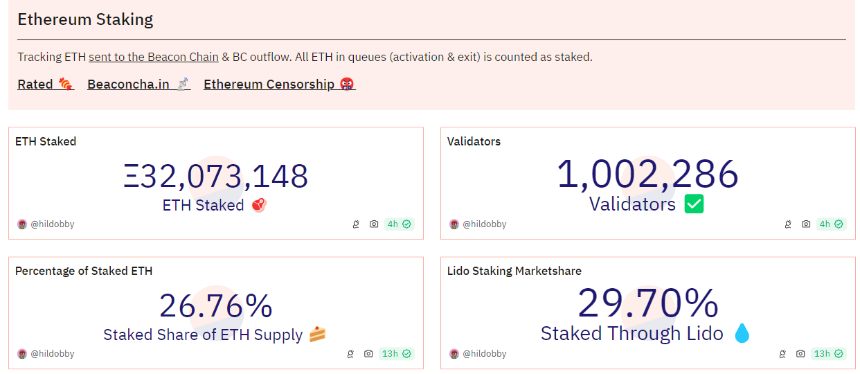
Task: Take screenshot of the Validators card
Action: click(x=806, y=224)
